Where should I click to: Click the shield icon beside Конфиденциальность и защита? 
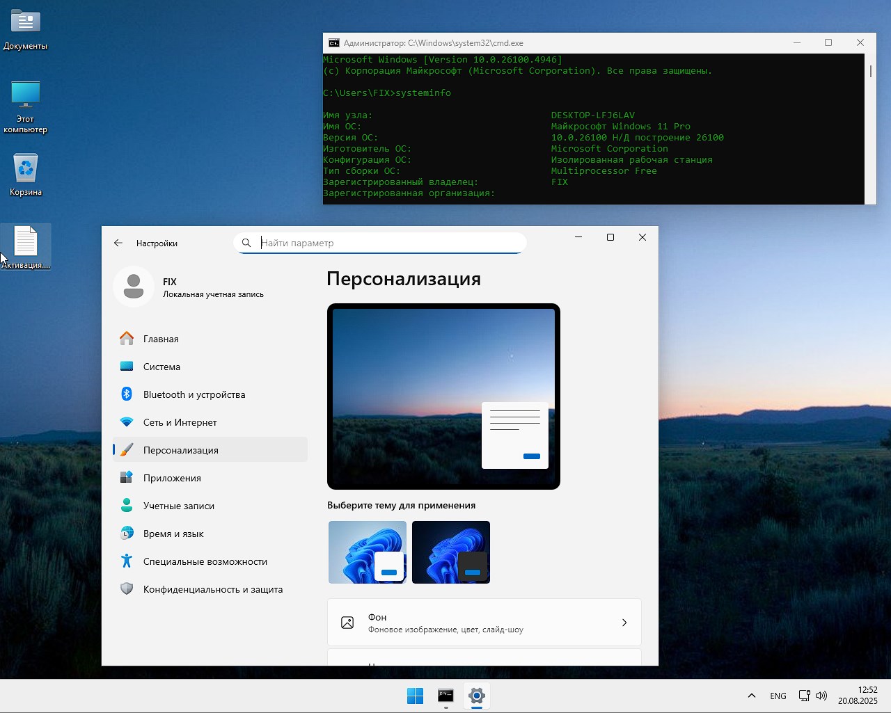click(127, 589)
